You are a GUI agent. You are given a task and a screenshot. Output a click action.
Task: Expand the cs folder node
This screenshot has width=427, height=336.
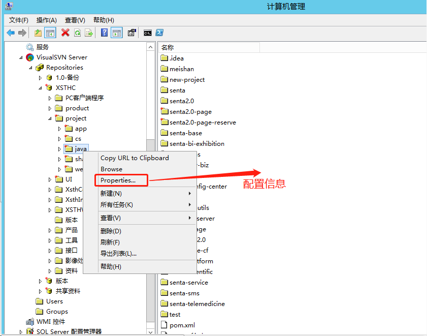click(59, 139)
